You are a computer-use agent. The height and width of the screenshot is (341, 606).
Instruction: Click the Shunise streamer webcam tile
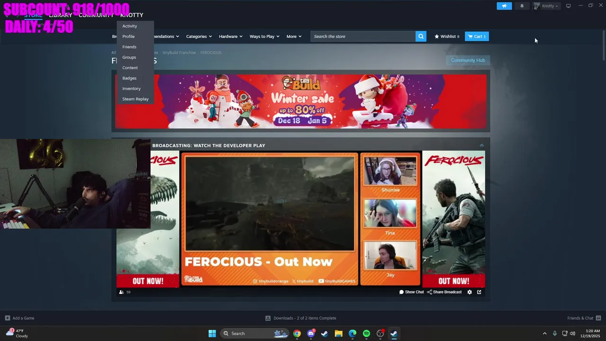point(390,171)
